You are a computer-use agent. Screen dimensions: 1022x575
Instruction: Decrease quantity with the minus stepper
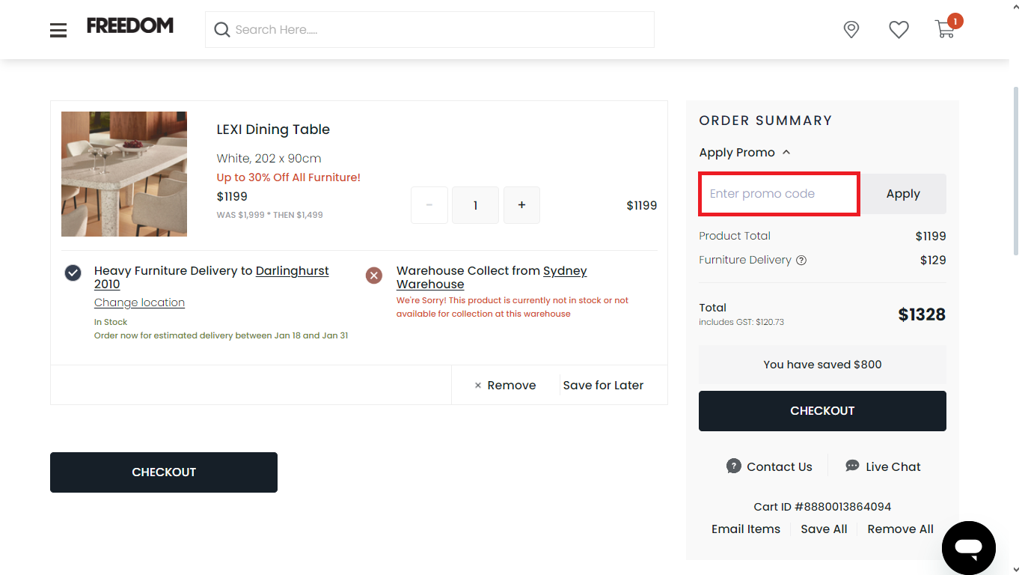coord(429,204)
